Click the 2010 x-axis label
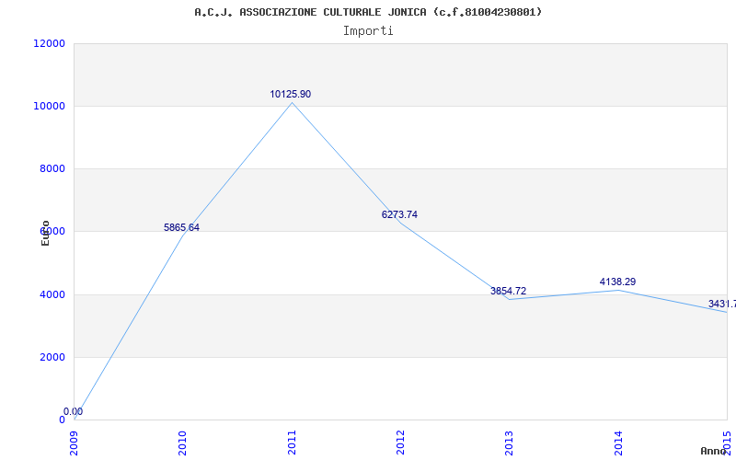 pyautogui.click(x=183, y=443)
